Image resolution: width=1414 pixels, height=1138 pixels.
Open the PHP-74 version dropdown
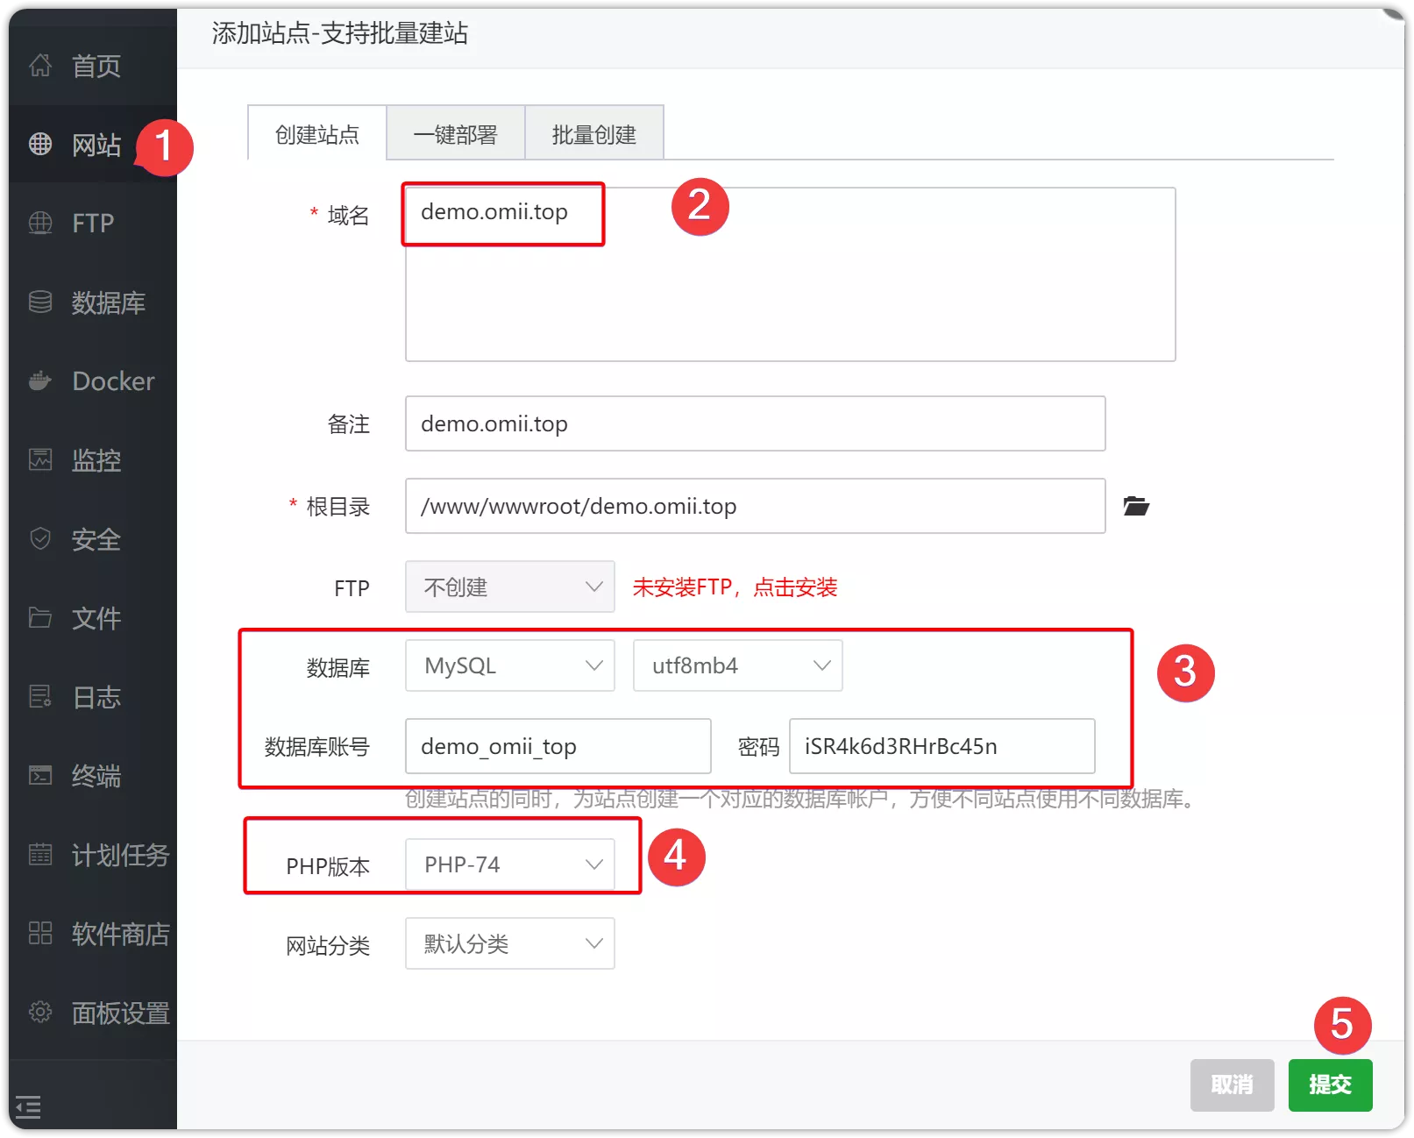[509, 864]
